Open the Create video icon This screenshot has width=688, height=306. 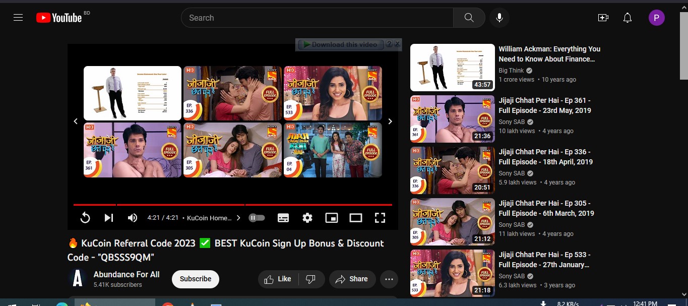(603, 18)
